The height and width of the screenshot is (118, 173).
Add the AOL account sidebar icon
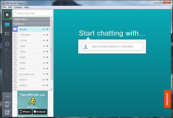[x=7, y=75]
